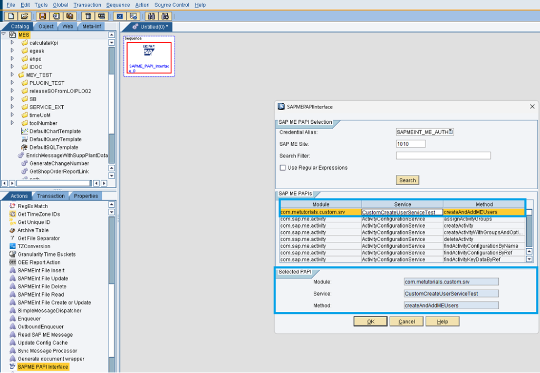
Task: Select the TZConversion action icon
Action: tap(13, 247)
